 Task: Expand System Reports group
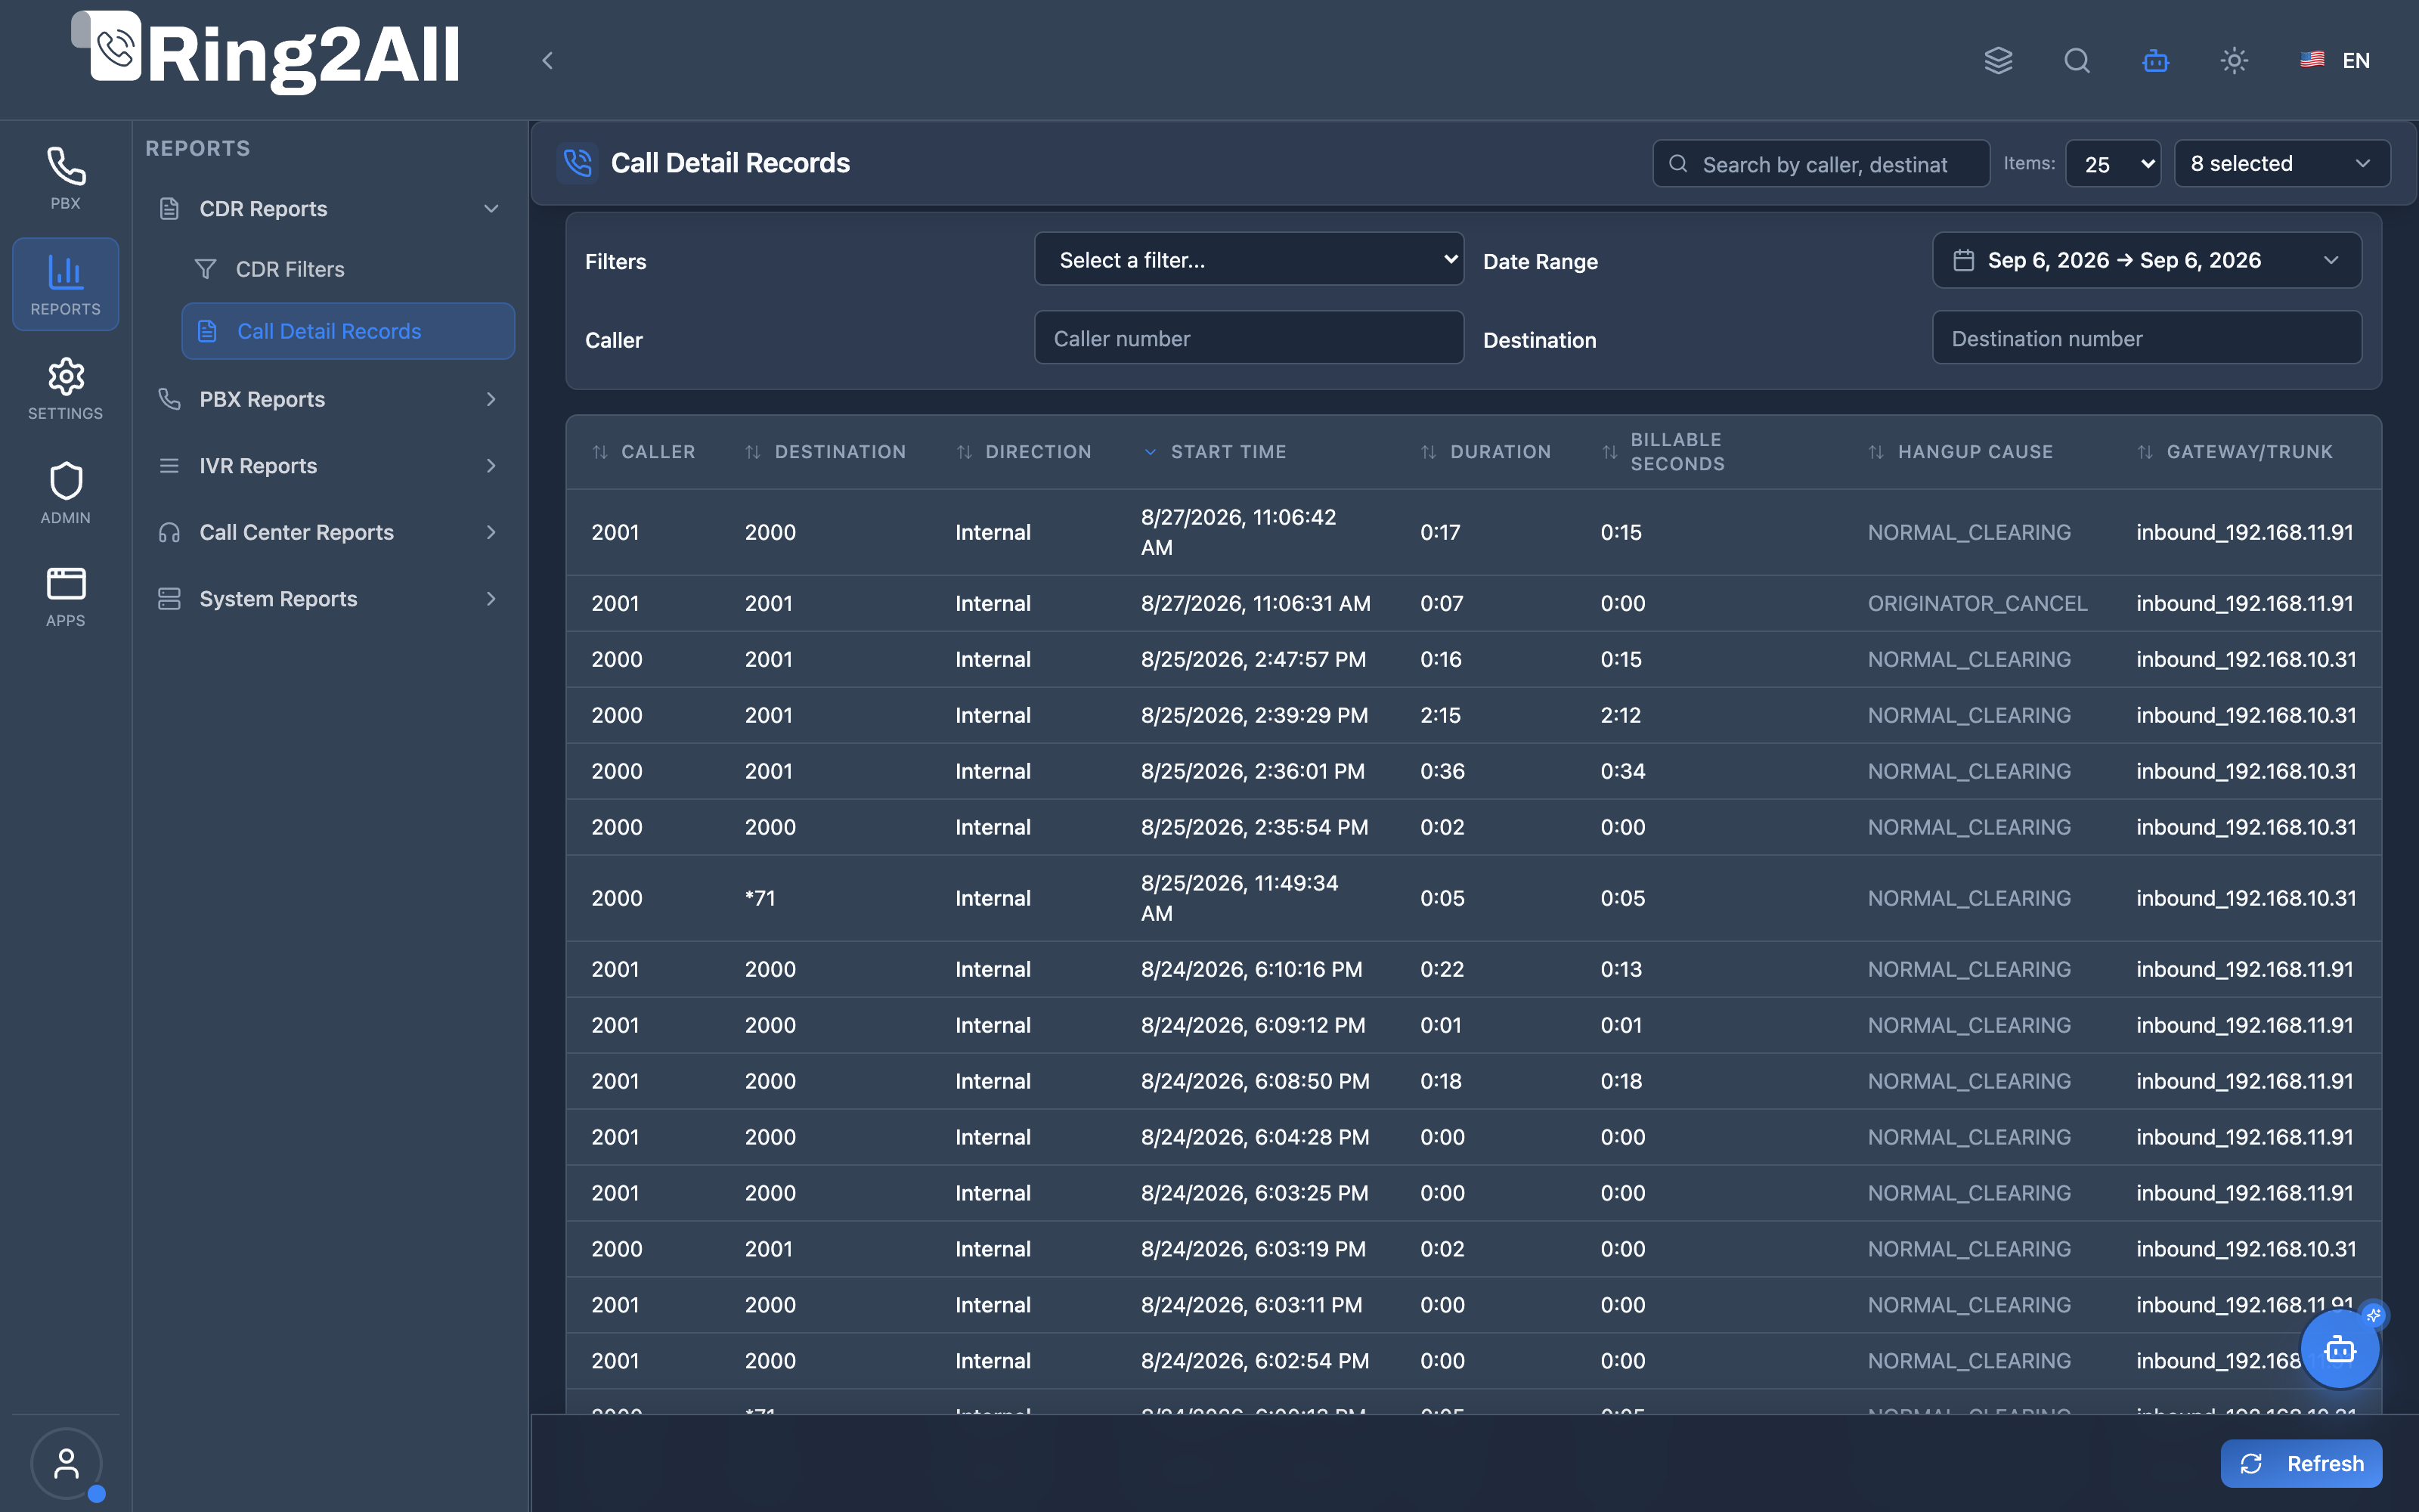click(x=329, y=599)
